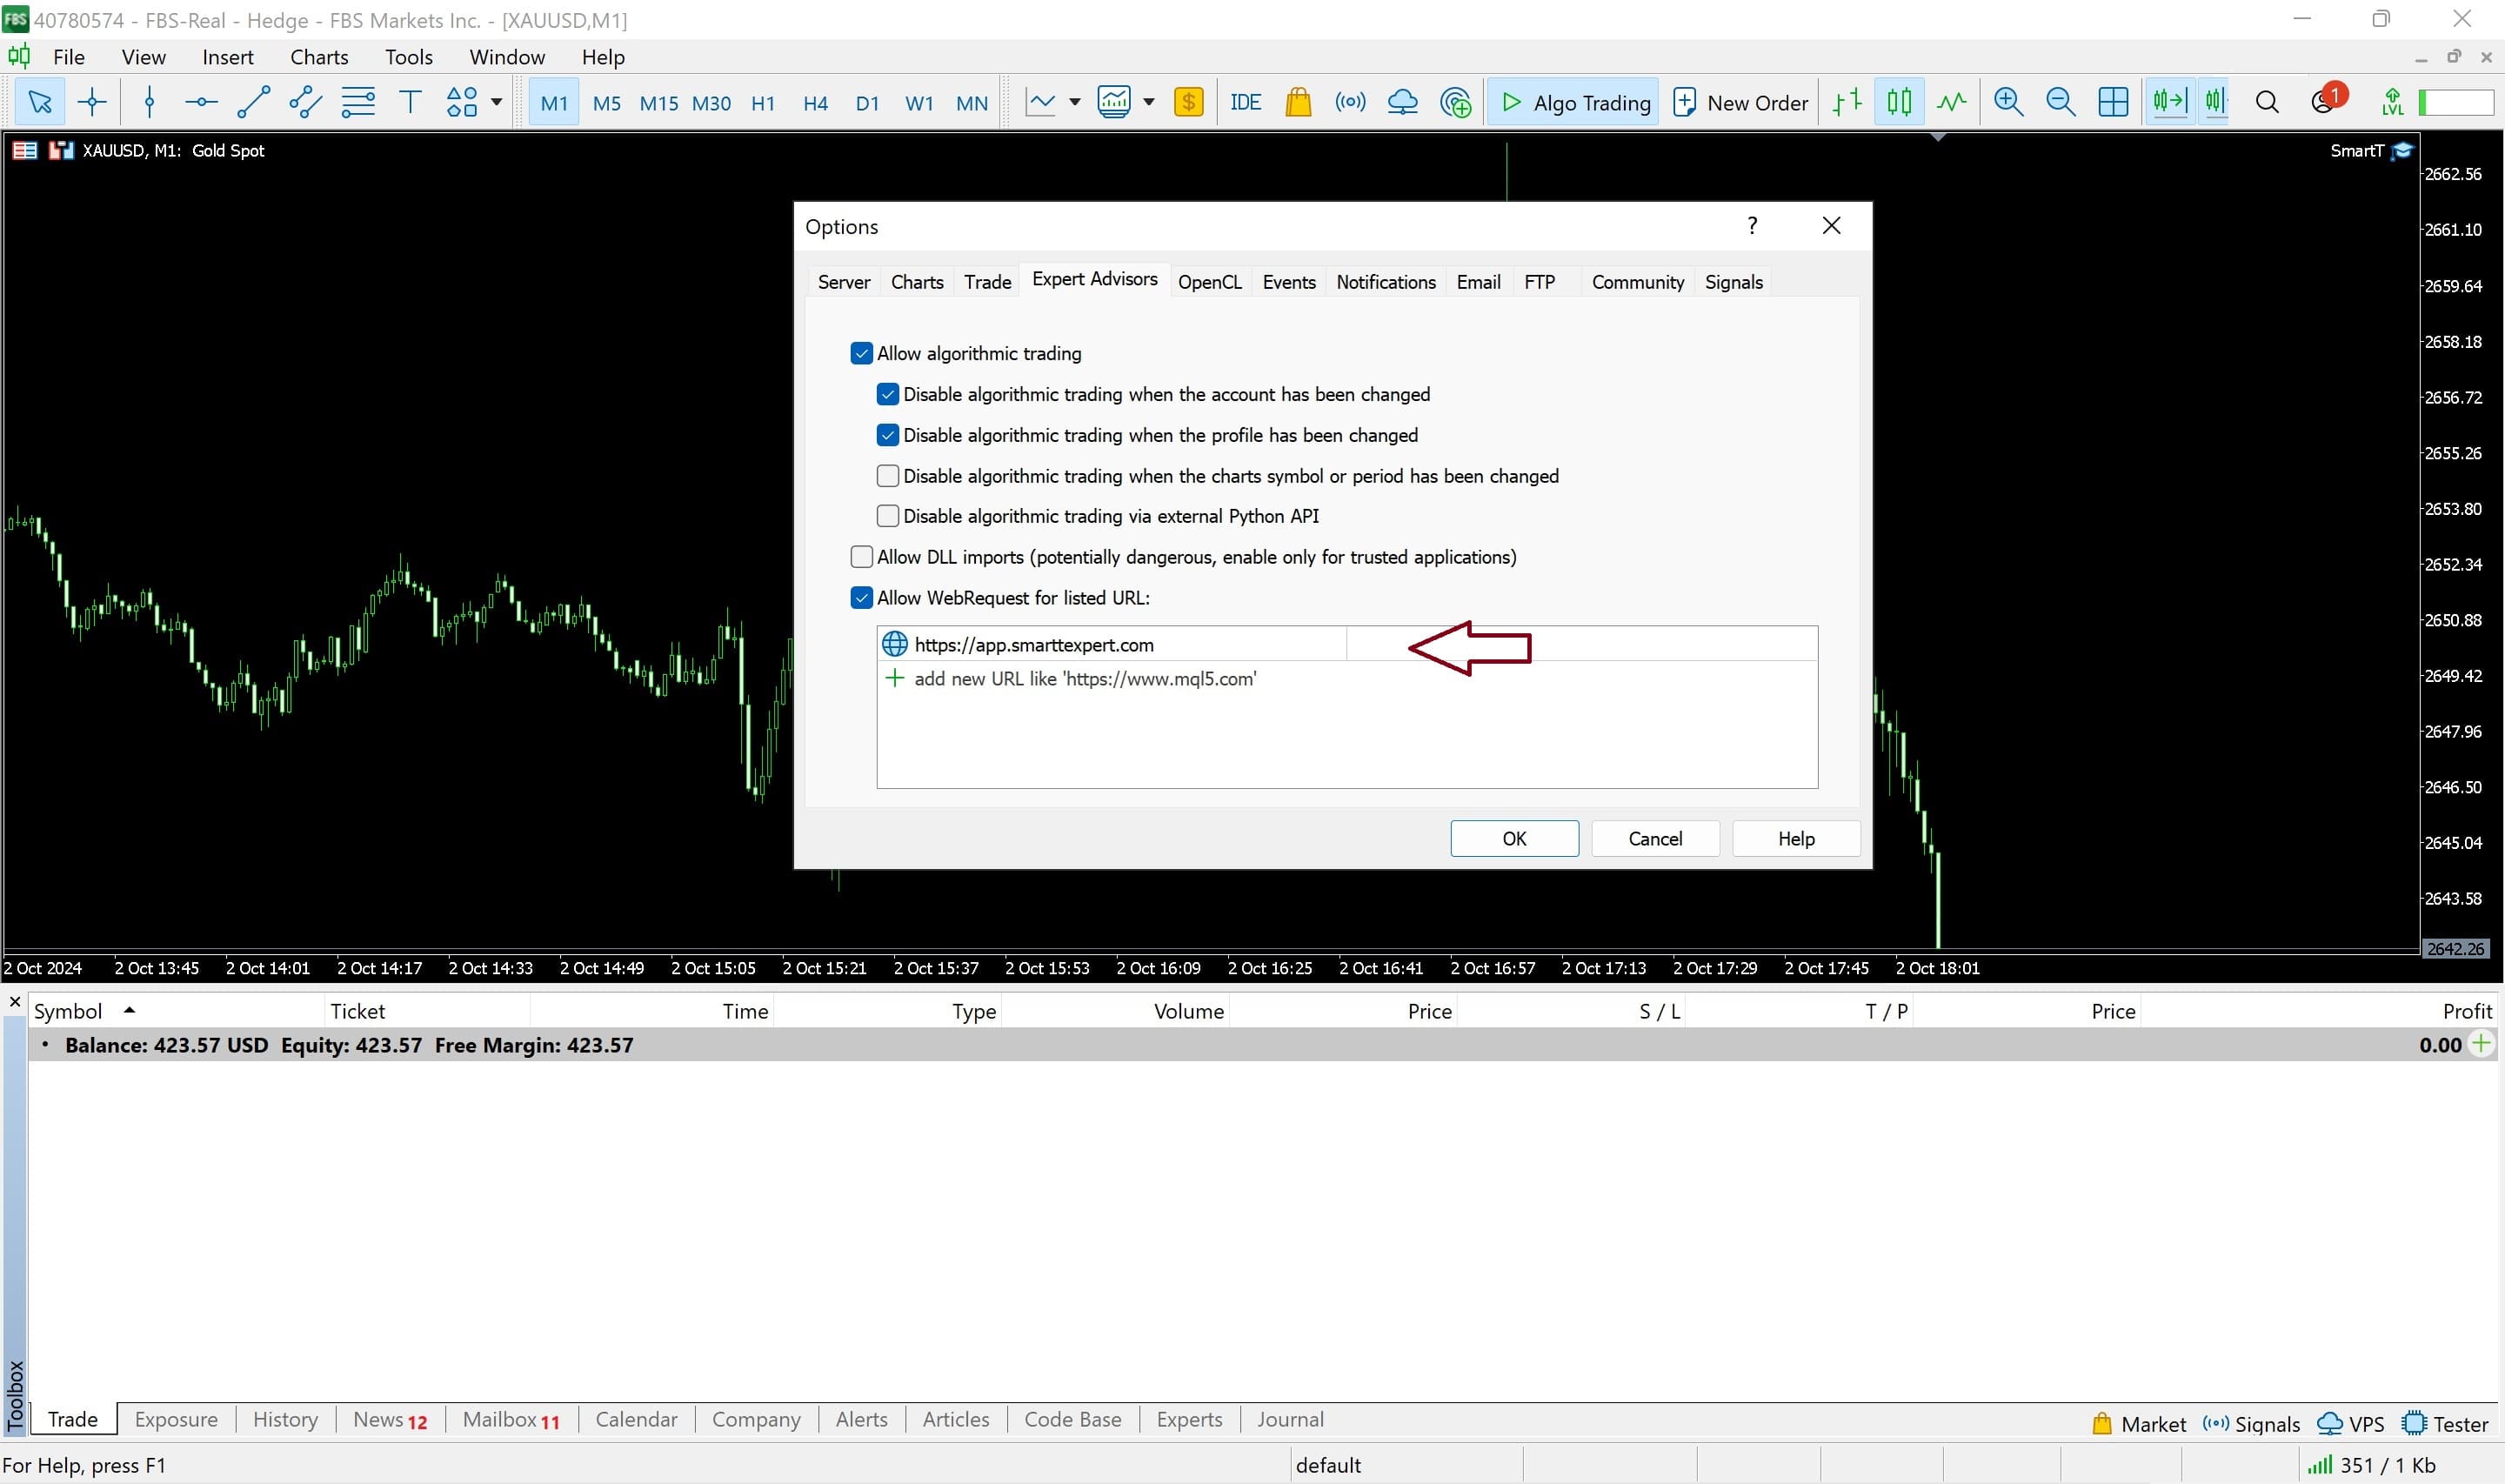Click add new URL plus button
Image resolution: width=2505 pixels, height=1484 pixels.
coord(894,678)
